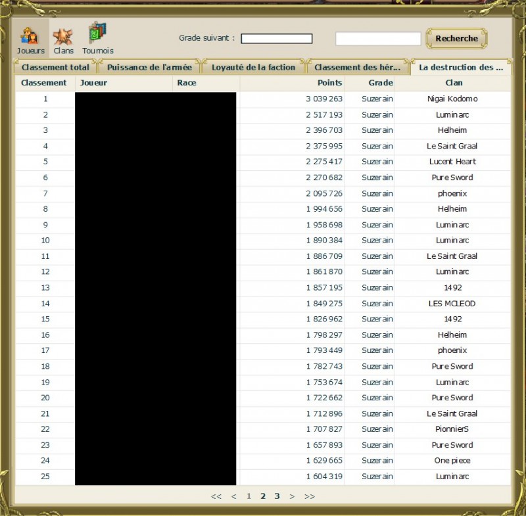Viewport: 526px width, 516px height.
Task: Click the Points column header
Action: pyautogui.click(x=329, y=83)
